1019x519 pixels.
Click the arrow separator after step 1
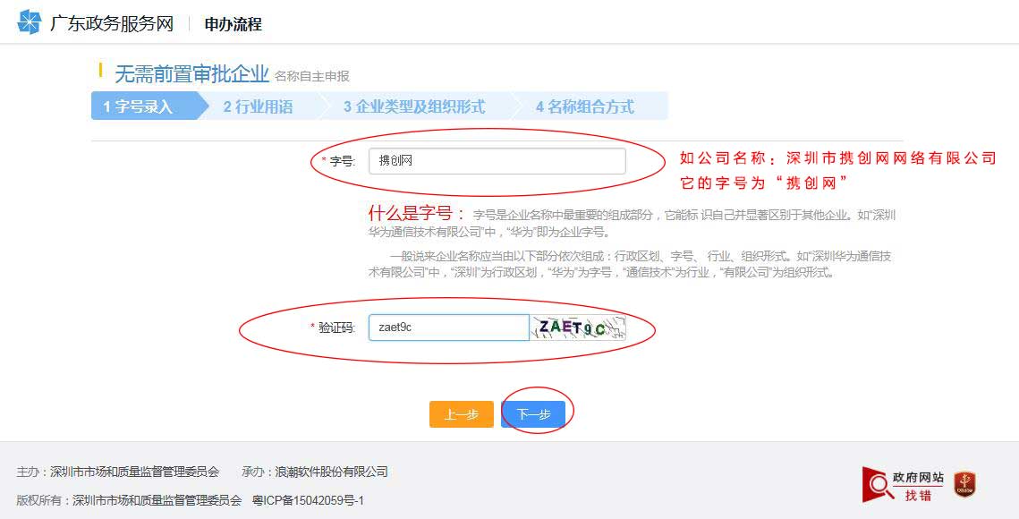[199, 106]
